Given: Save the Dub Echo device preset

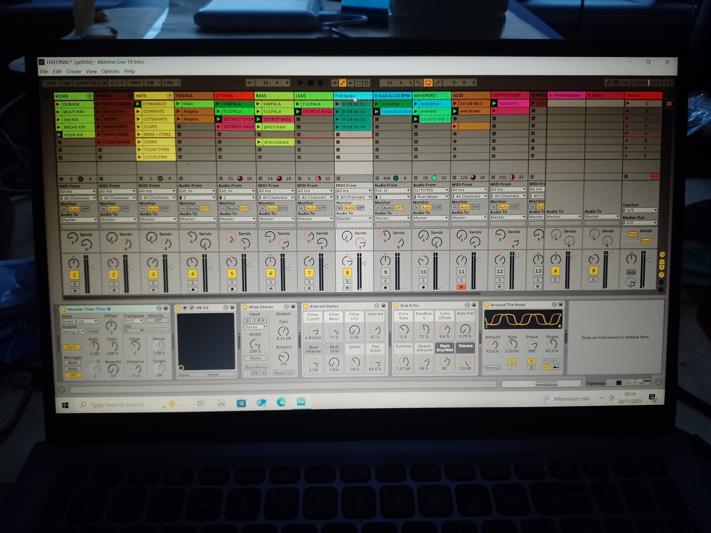Looking at the screenshot, I should tap(474, 305).
